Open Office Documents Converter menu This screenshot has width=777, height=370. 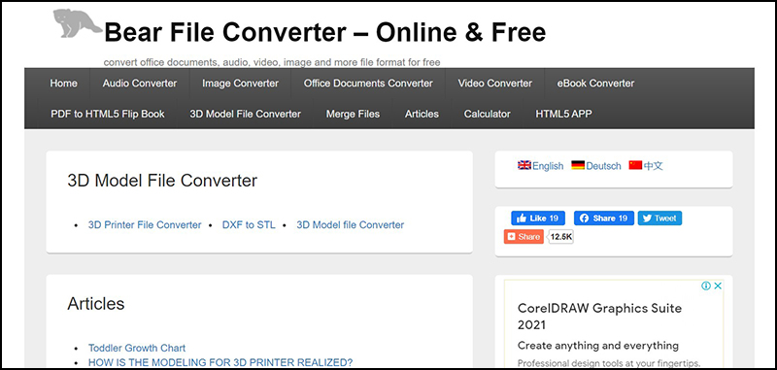coord(368,84)
